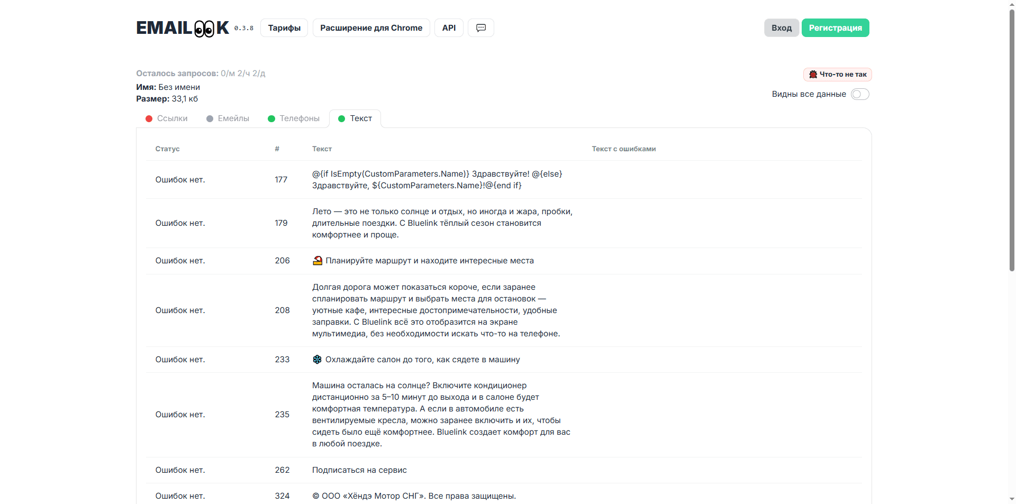Click row number 233
The image size is (1016, 504).
coord(283,360)
